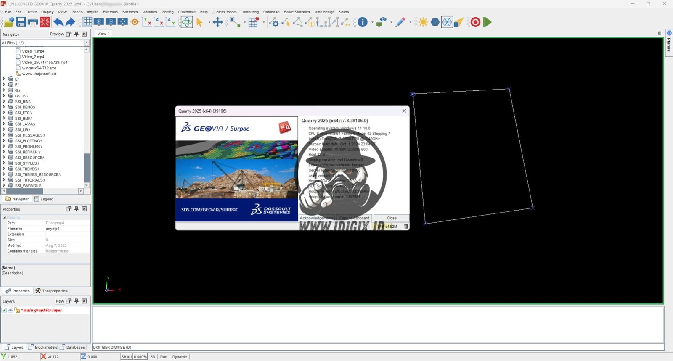Pin the Navigator panel
This screenshot has width=673, height=361.
click(x=76, y=34)
